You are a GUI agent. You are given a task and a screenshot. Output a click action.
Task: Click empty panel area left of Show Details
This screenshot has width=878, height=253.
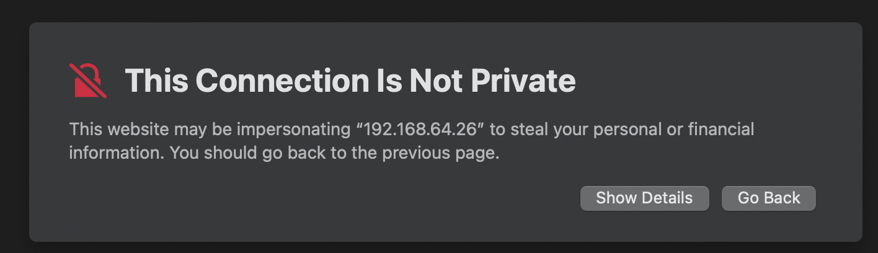[310, 198]
